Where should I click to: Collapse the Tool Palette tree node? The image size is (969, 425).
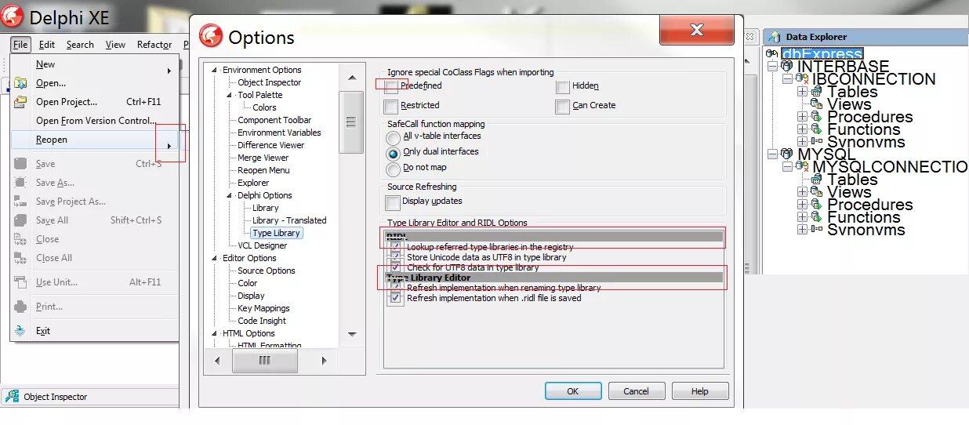click(230, 96)
